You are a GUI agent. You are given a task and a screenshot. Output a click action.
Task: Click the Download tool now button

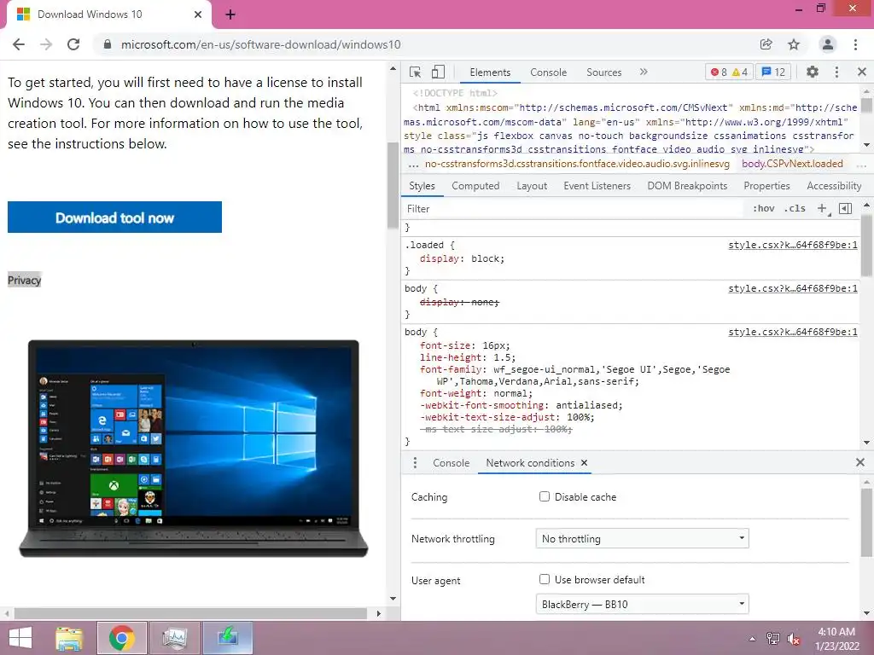coord(115,217)
